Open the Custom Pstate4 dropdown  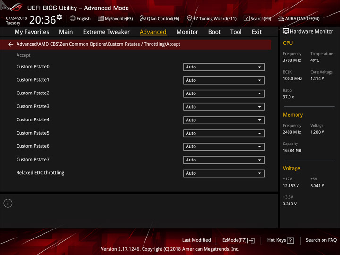224,120
